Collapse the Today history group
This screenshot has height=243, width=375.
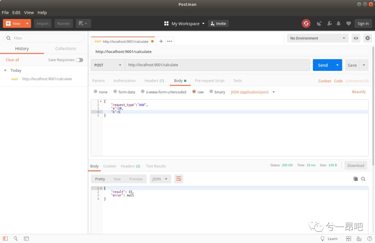(x=5, y=70)
